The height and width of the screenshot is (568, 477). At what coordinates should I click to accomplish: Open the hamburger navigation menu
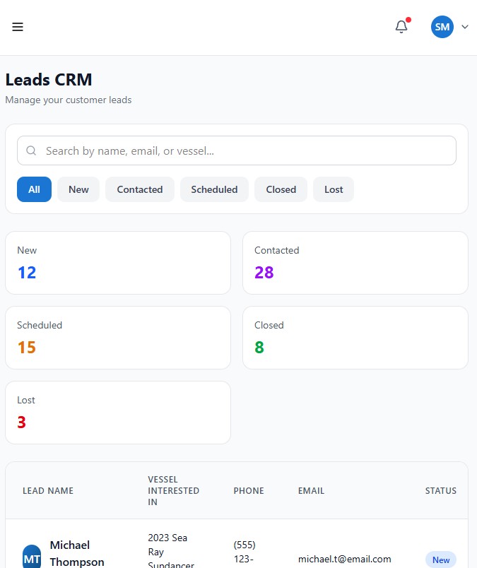coord(18,27)
